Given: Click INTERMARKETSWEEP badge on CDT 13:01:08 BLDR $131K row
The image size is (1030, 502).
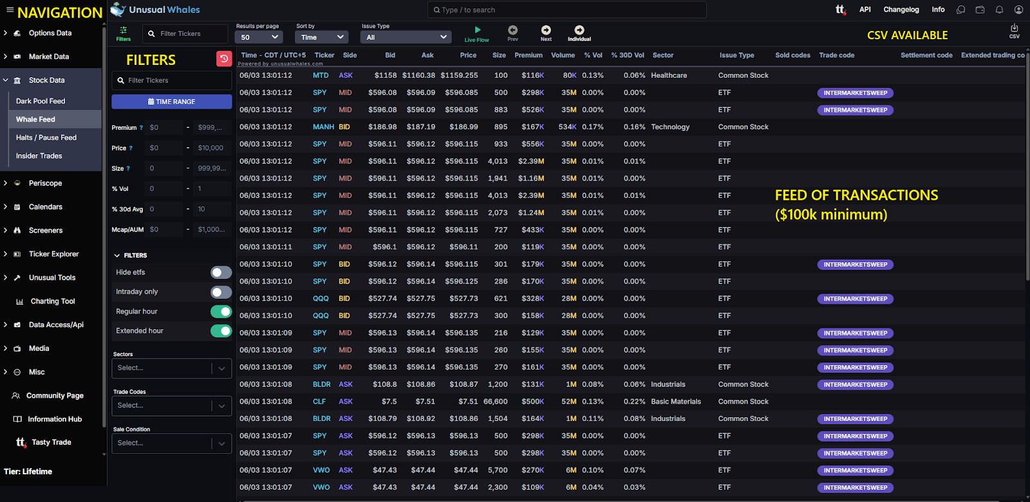Looking at the screenshot, I should [x=855, y=384].
